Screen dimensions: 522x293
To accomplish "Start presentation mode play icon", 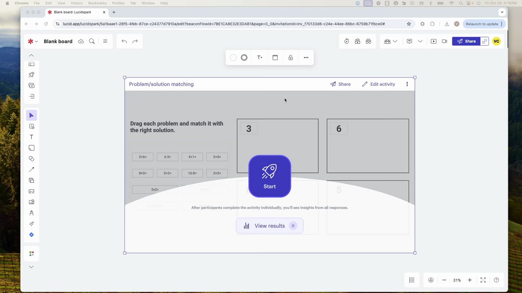I will [434, 41].
